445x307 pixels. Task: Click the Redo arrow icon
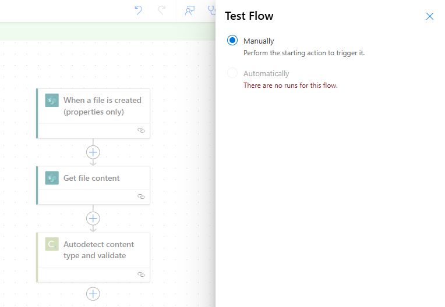[161, 10]
